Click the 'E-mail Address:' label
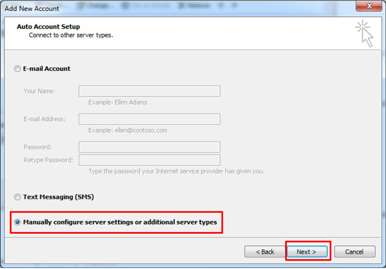386x269 pixels. click(44, 119)
